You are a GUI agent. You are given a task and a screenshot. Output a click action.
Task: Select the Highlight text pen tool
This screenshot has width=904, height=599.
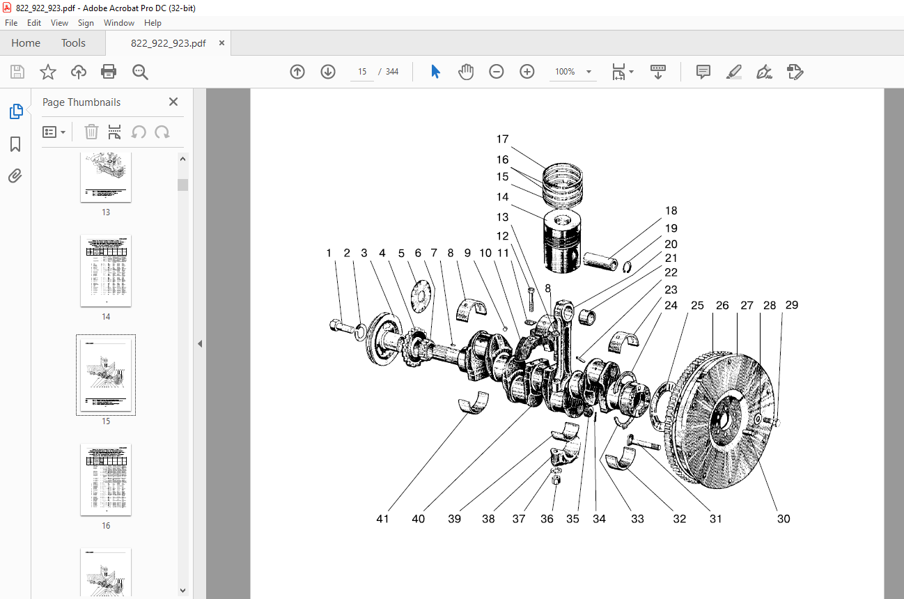[733, 72]
